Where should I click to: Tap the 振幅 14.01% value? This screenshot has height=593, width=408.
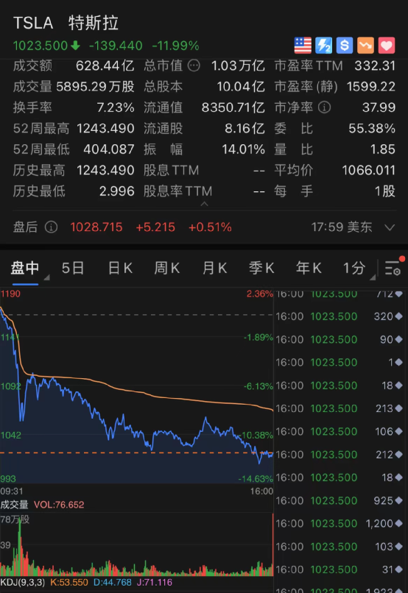tap(243, 149)
